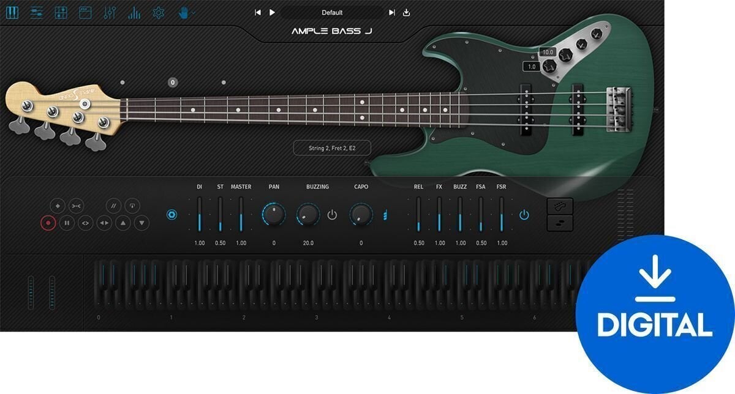Image resolution: width=735 pixels, height=394 pixels.
Task: Click the bass bridge pickup
Action: coord(578,110)
